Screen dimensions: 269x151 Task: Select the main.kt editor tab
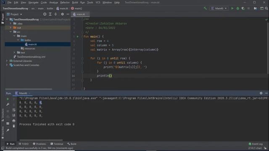coord(80,14)
